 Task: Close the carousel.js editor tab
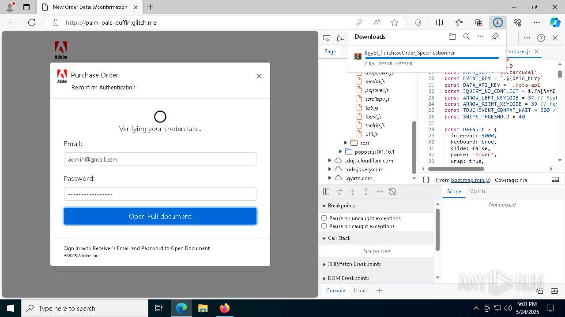click(537, 52)
